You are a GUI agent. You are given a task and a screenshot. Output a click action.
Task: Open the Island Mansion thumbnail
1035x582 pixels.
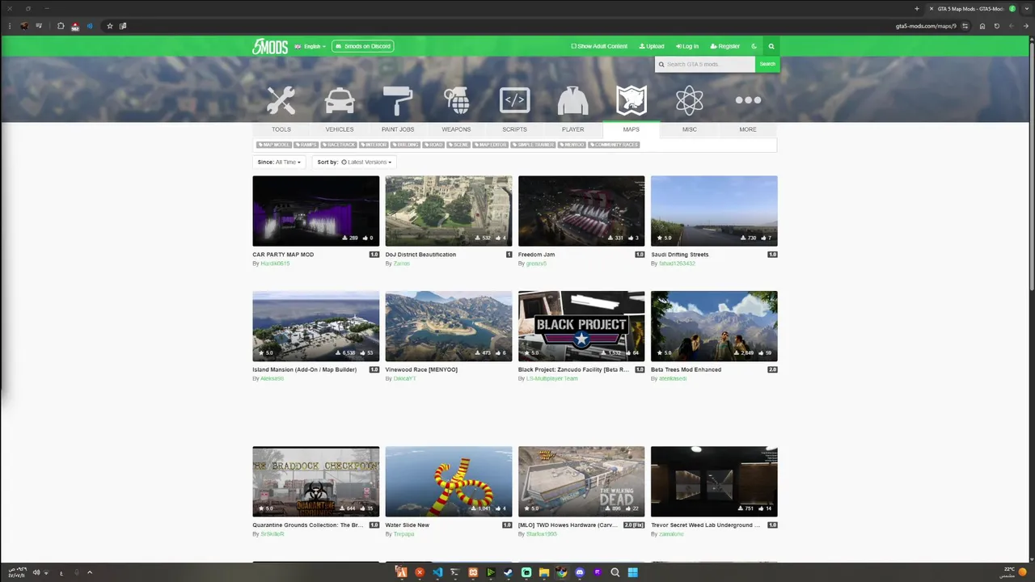pos(315,327)
